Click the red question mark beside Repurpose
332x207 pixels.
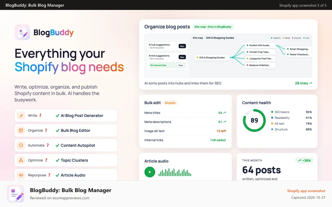(x=49, y=175)
